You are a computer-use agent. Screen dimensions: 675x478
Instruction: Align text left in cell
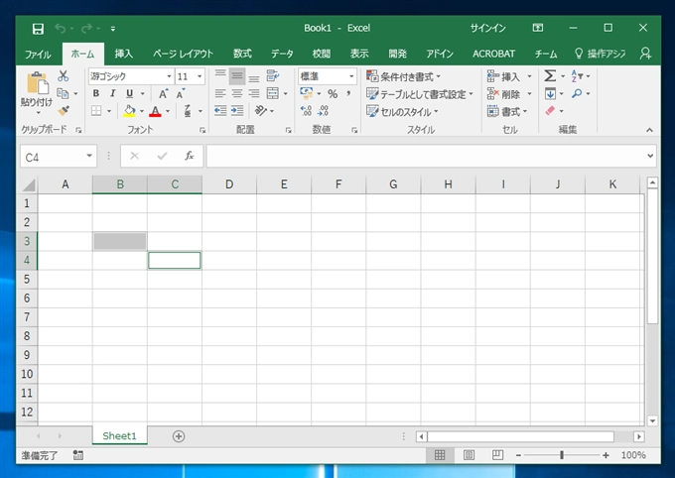tap(220, 93)
